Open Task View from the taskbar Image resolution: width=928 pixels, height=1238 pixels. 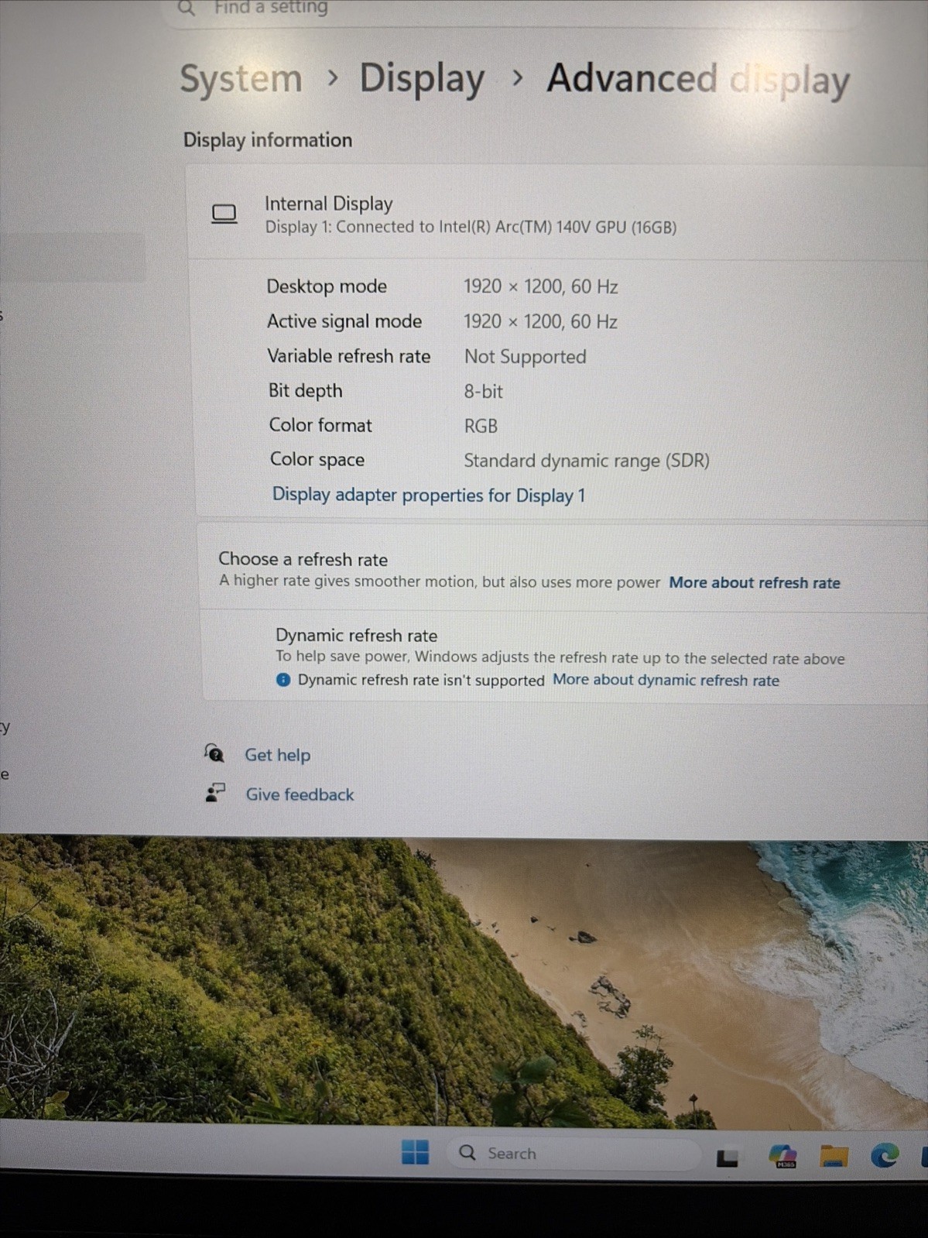click(x=727, y=1157)
